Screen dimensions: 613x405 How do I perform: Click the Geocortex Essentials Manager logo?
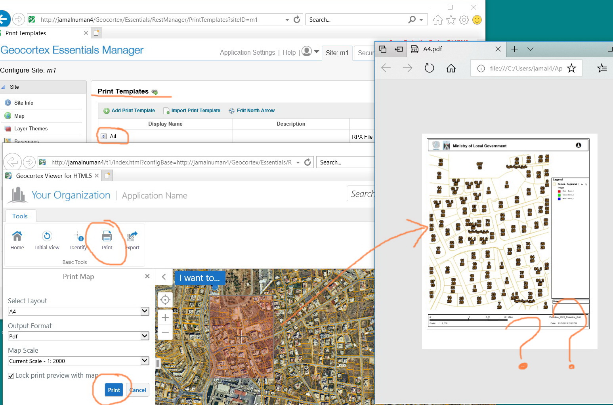click(x=72, y=50)
